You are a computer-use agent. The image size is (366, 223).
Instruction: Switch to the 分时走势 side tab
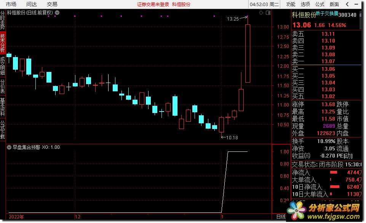click(x=3, y=20)
